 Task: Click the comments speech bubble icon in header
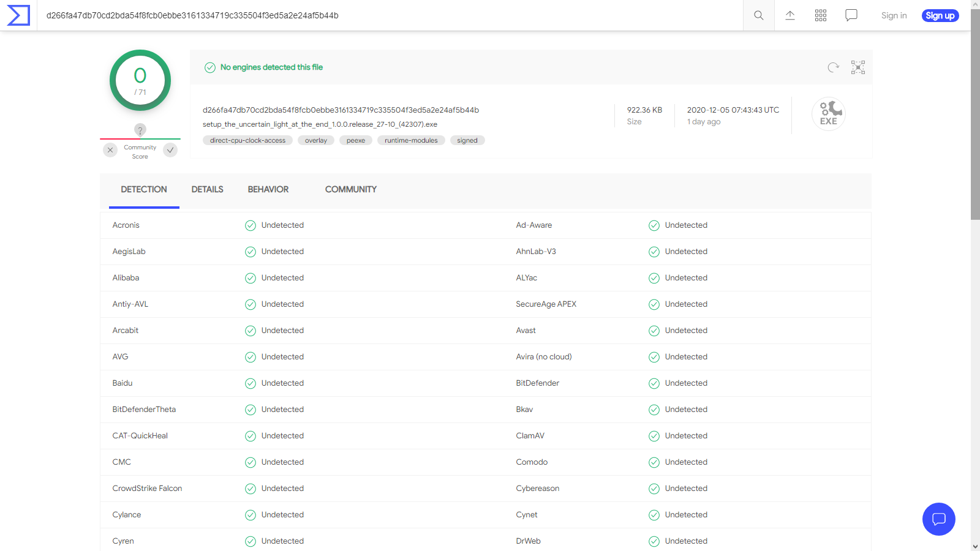[x=851, y=15]
